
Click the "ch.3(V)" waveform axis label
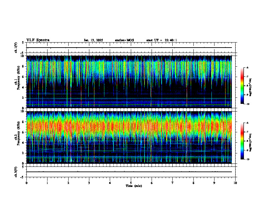pyautogui.click(x=16, y=172)
